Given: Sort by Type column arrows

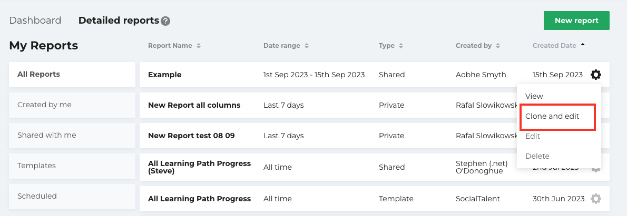Looking at the screenshot, I should coord(400,46).
